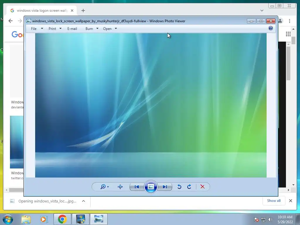The image size is (300, 225).
Task: Minimize the Windows Photo Viewer window
Action: tap(251, 21)
